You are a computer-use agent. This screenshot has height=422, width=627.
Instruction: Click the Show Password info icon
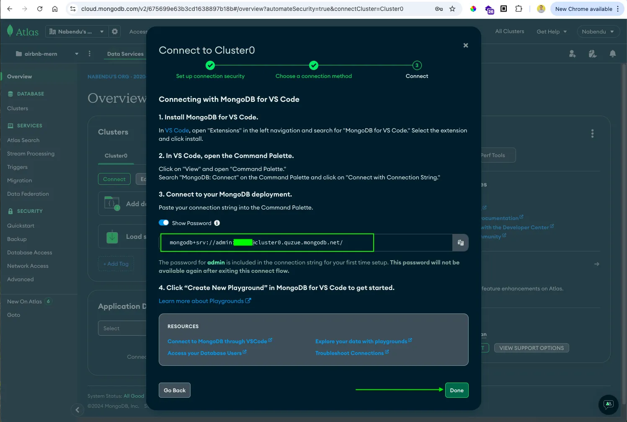point(217,223)
